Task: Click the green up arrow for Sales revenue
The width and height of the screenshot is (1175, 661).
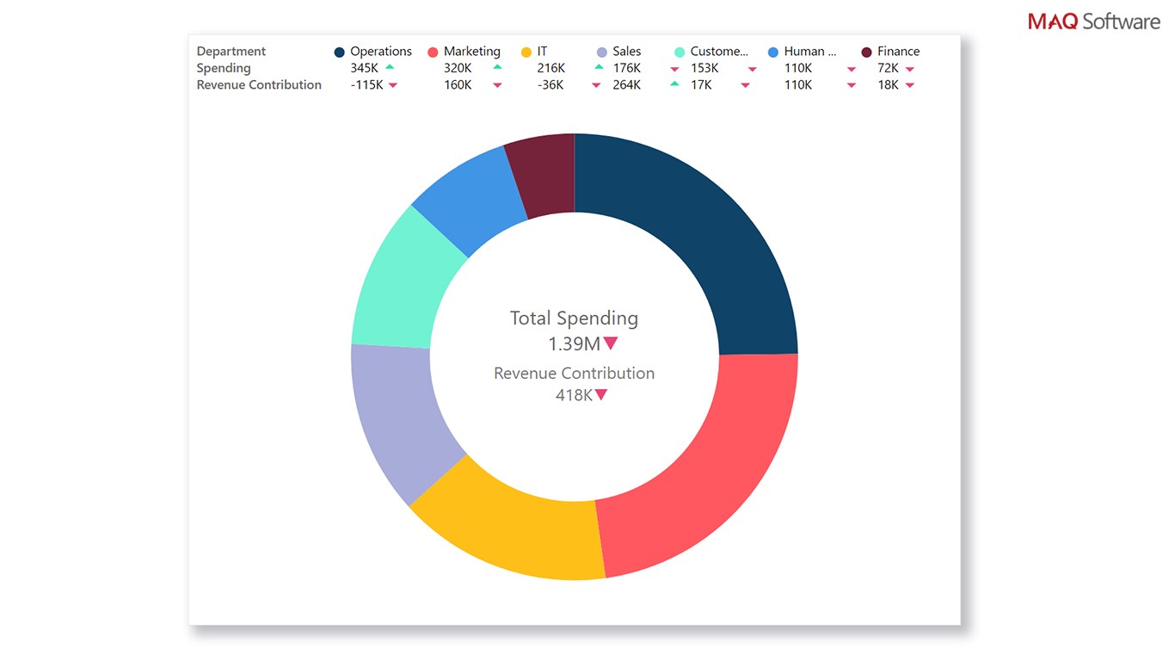Action: (x=674, y=84)
